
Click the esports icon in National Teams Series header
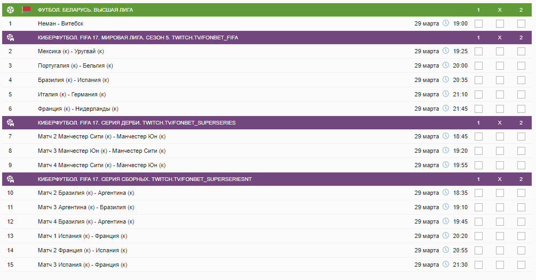pyautogui.click(x=10, y=179)
